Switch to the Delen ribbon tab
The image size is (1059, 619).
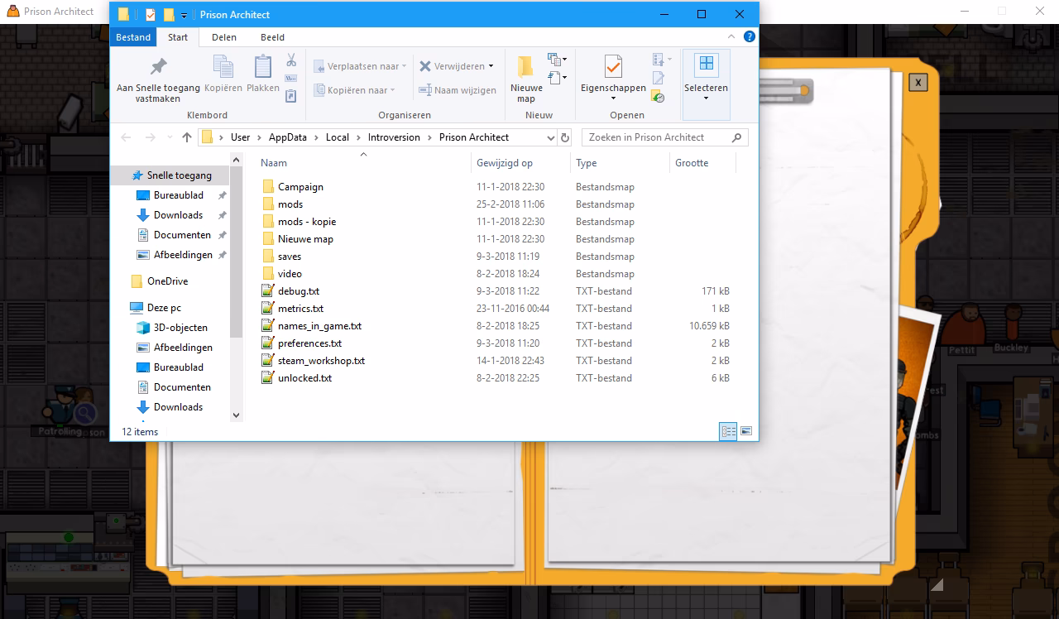point(224,37)
